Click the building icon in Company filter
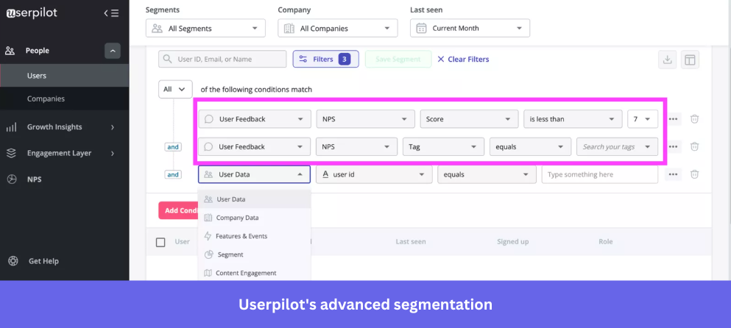731x328 pixels. (x=289, y=29)
